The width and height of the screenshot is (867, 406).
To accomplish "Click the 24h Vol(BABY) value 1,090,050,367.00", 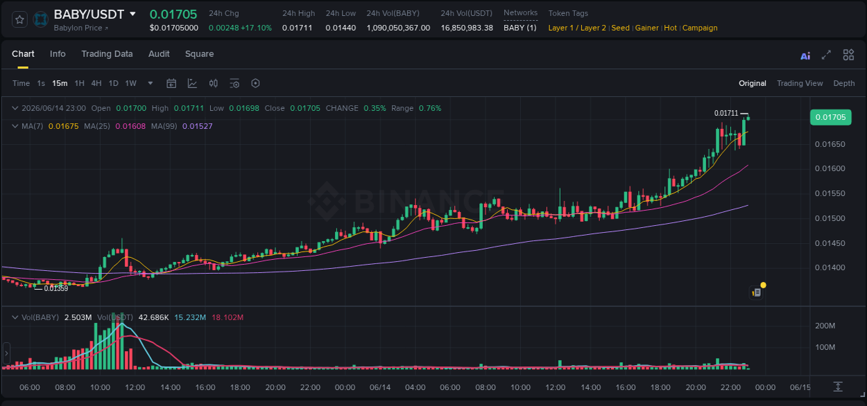I will [x=398, y=28].
